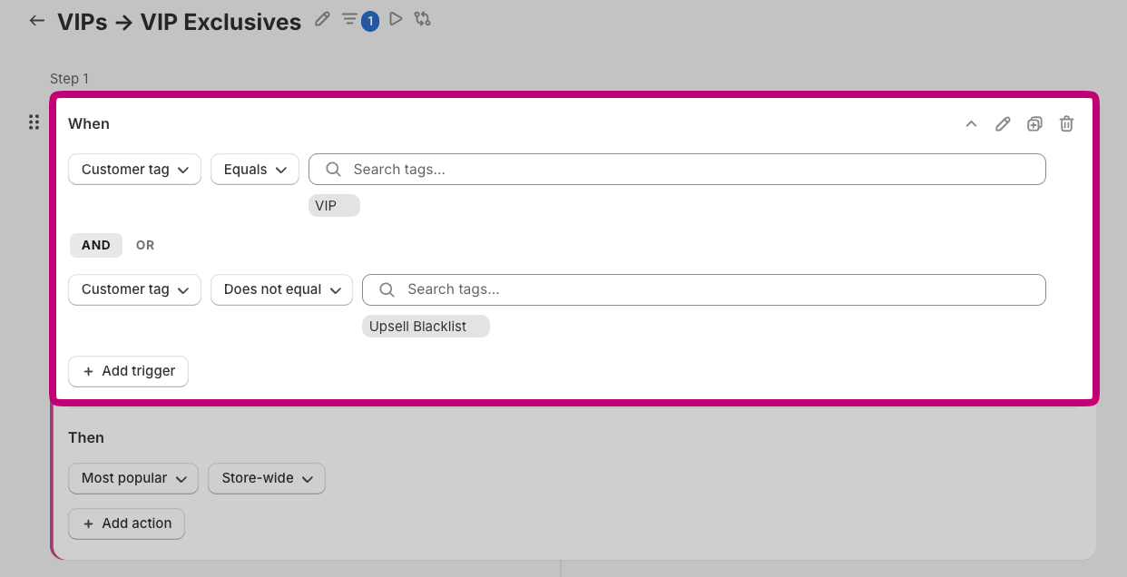Edit the title with the pencil icon
1127x577 pixels.
pos(322,19)
